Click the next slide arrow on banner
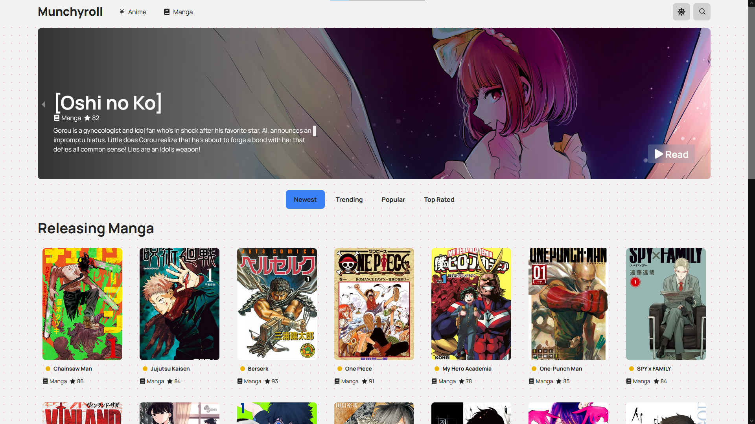Viewport: 755px width, 424px height. click(x=705, y=104)
